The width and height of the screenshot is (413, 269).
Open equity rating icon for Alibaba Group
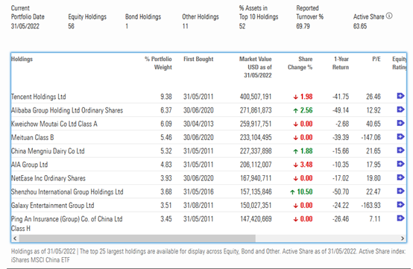[x=400, y=110]
